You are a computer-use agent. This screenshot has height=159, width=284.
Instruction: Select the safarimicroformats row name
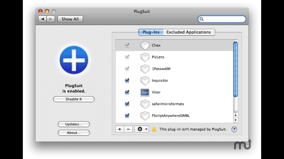point(168,104)
